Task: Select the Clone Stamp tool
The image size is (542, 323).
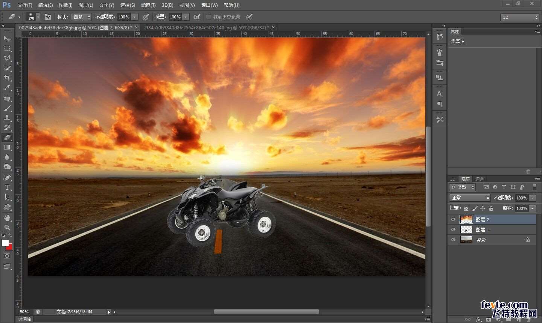Action: tap(7, 118)
